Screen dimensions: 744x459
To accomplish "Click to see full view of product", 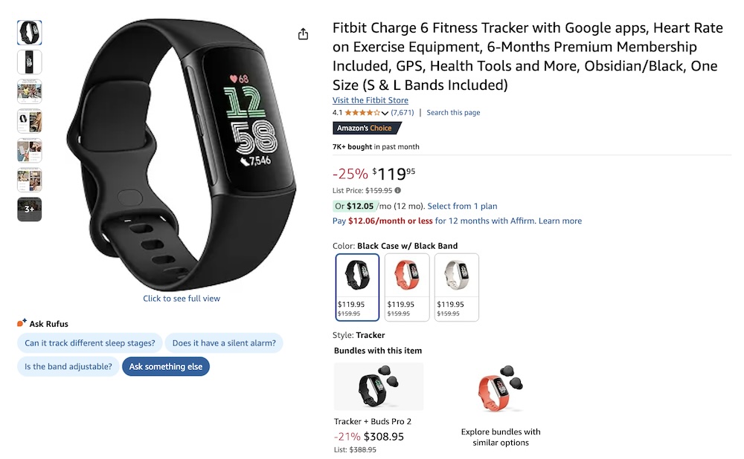I will pyautogui.click(x=181, y=298).
